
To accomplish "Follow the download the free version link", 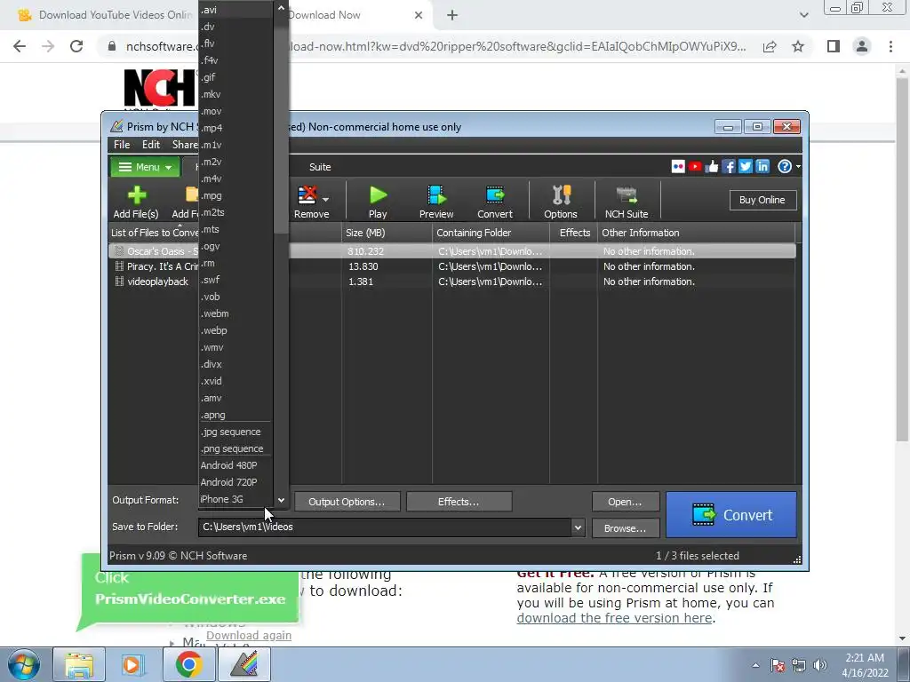I will click(x=615, y=618).
